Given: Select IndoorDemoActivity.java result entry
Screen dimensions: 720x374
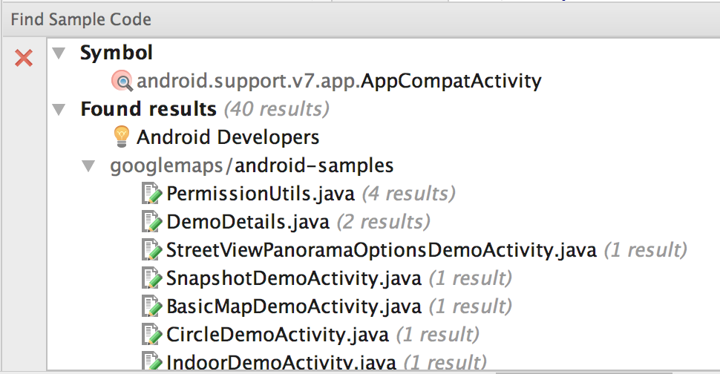Looking at the screenshot, I should tap(326, 361).
